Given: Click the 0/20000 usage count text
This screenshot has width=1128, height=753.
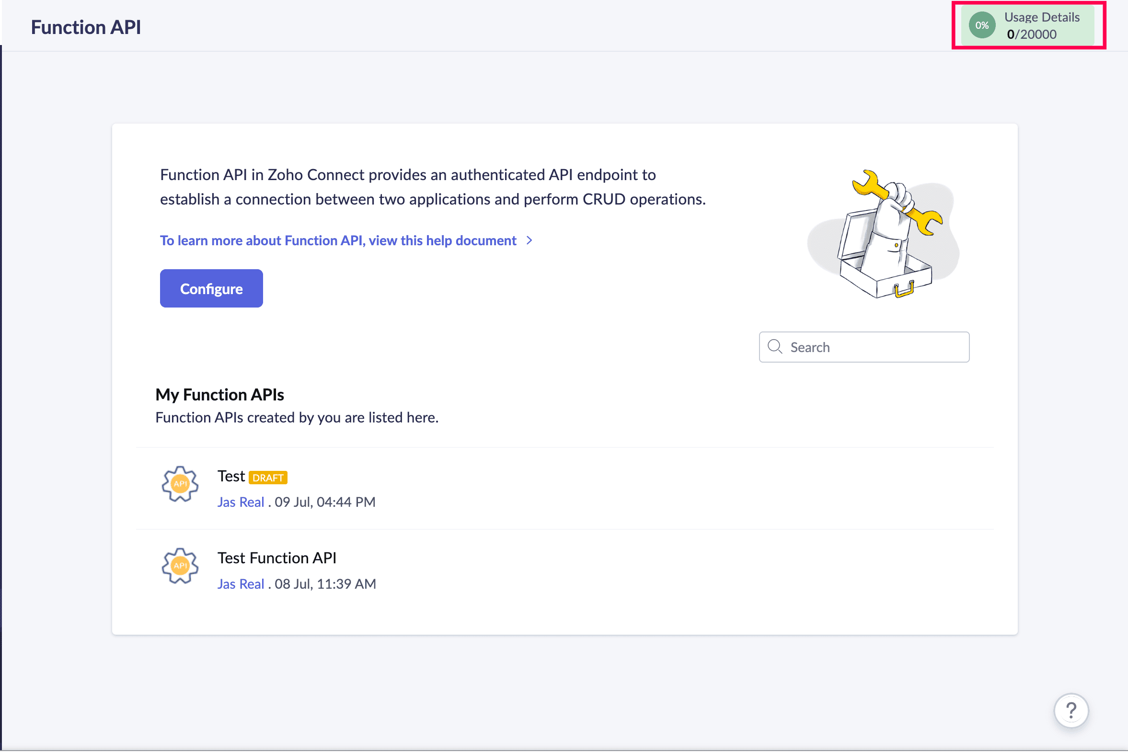Looking at the screenshot, I should point(1031,34).
